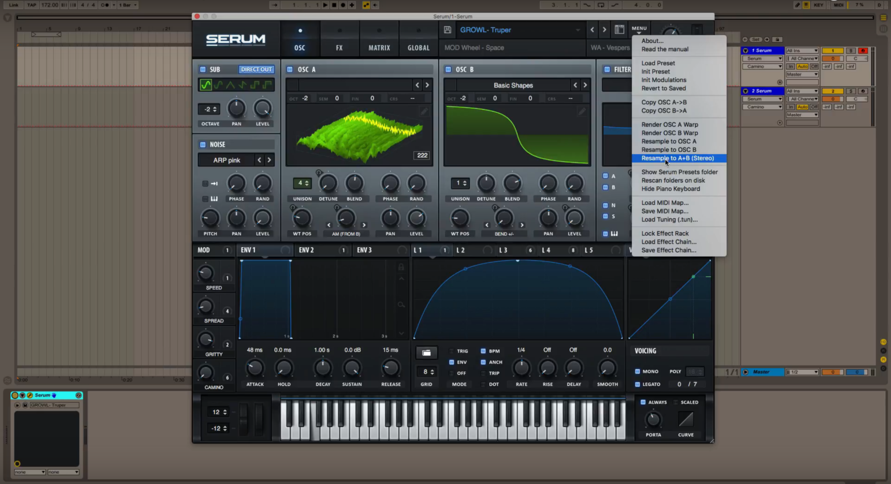Image resolution: width=891 pixels, height=484 pixels.
Task: Change the sub OCTAVE stepper value
Action: (209, 109)
